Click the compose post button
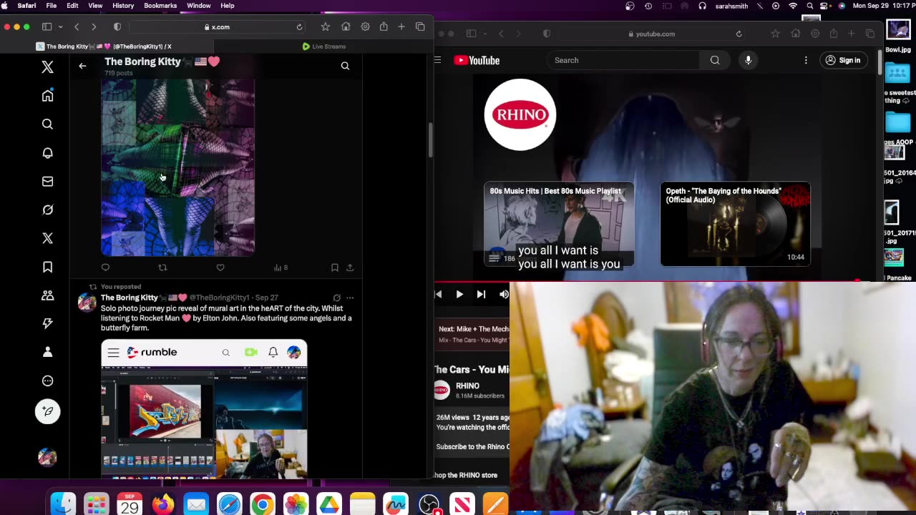 tap(47, 411)
